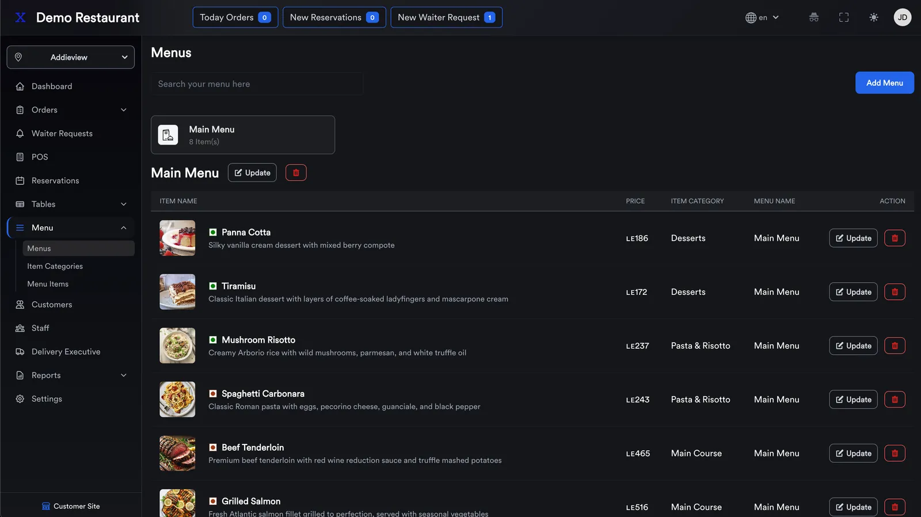Click New Waiter Request button

coord(447,17)
